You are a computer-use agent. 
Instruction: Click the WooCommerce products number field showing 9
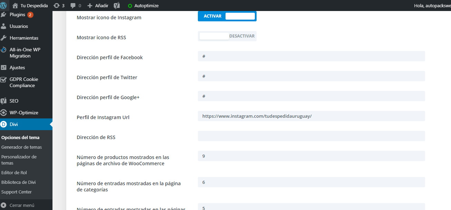tap(311, 156)
